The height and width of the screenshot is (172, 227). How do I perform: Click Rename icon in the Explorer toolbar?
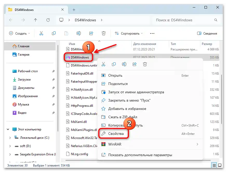(x=79, y=34)
